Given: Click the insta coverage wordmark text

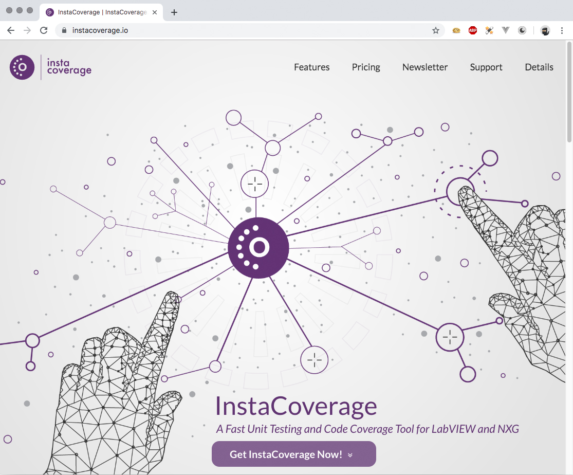Looking at the screenshot, I should click(69, 67).
